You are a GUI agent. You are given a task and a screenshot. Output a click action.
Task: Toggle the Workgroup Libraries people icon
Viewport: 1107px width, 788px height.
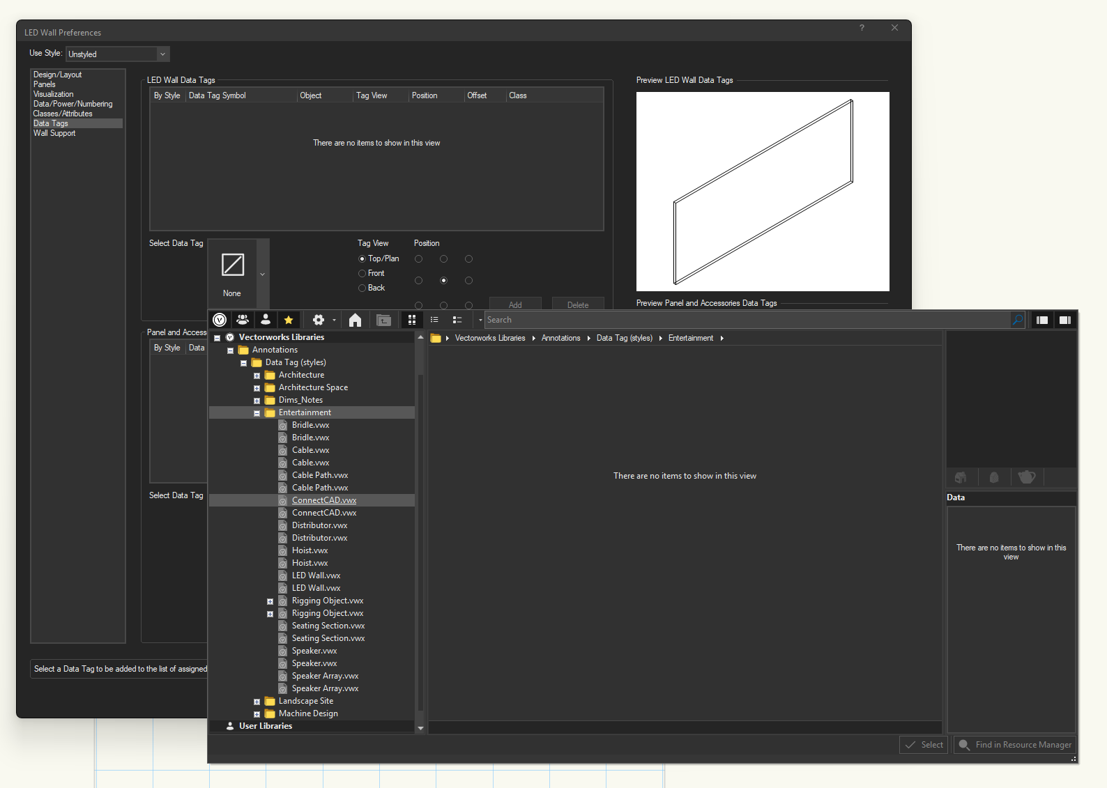[x=243, y=320]
